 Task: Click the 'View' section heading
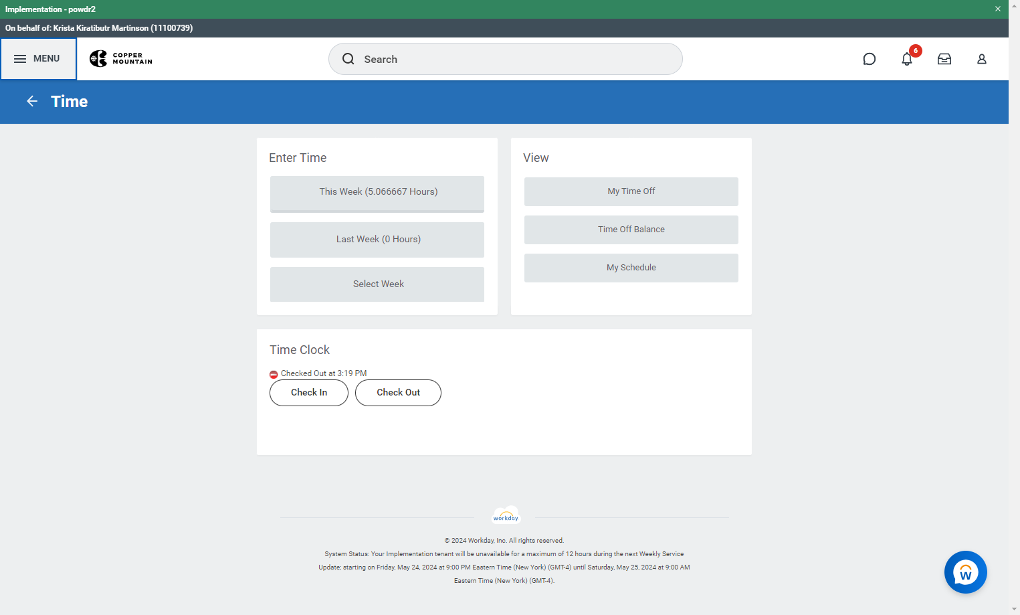click(x=536, y=158)
